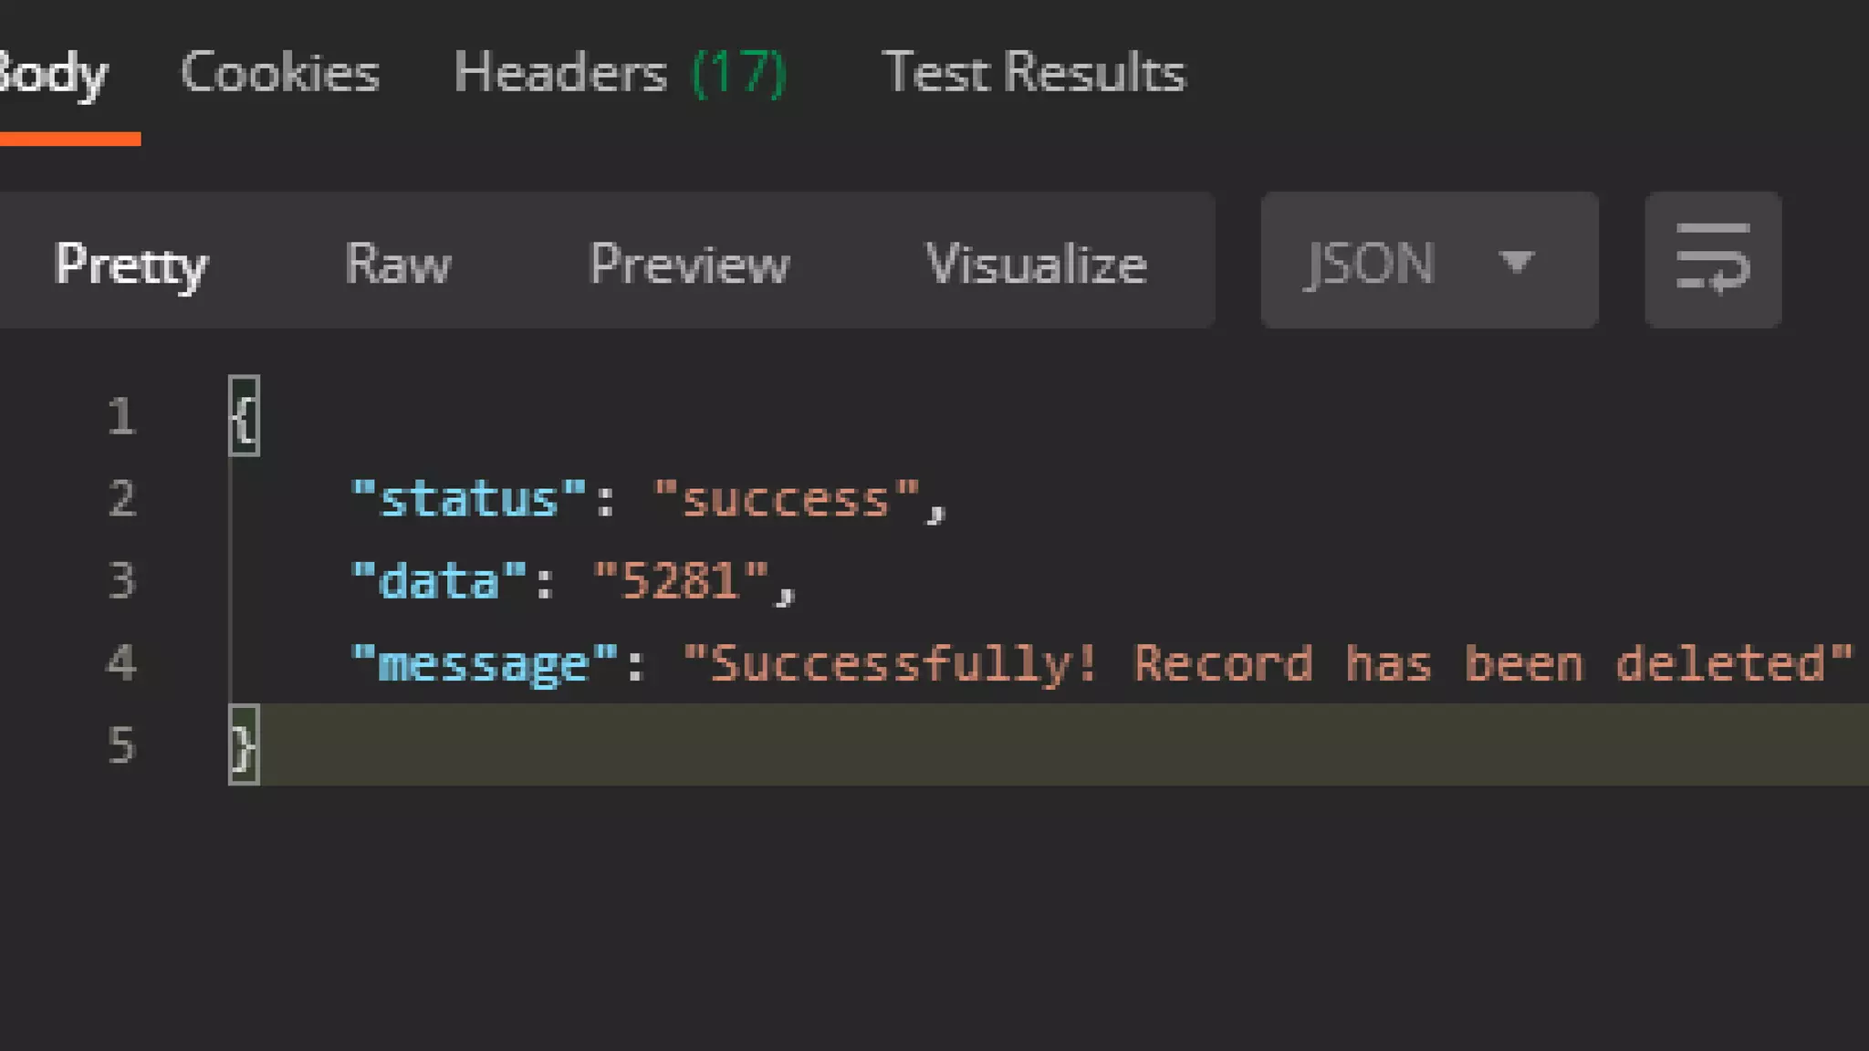The height and width of the screenshot is (1051, 1869).
Task: Open the Test Results tab
Action: (1033, 72)
